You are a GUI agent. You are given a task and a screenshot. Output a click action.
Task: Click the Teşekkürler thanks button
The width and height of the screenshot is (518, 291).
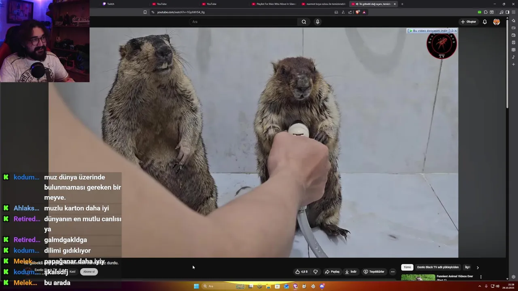click(x=374, y=272)
